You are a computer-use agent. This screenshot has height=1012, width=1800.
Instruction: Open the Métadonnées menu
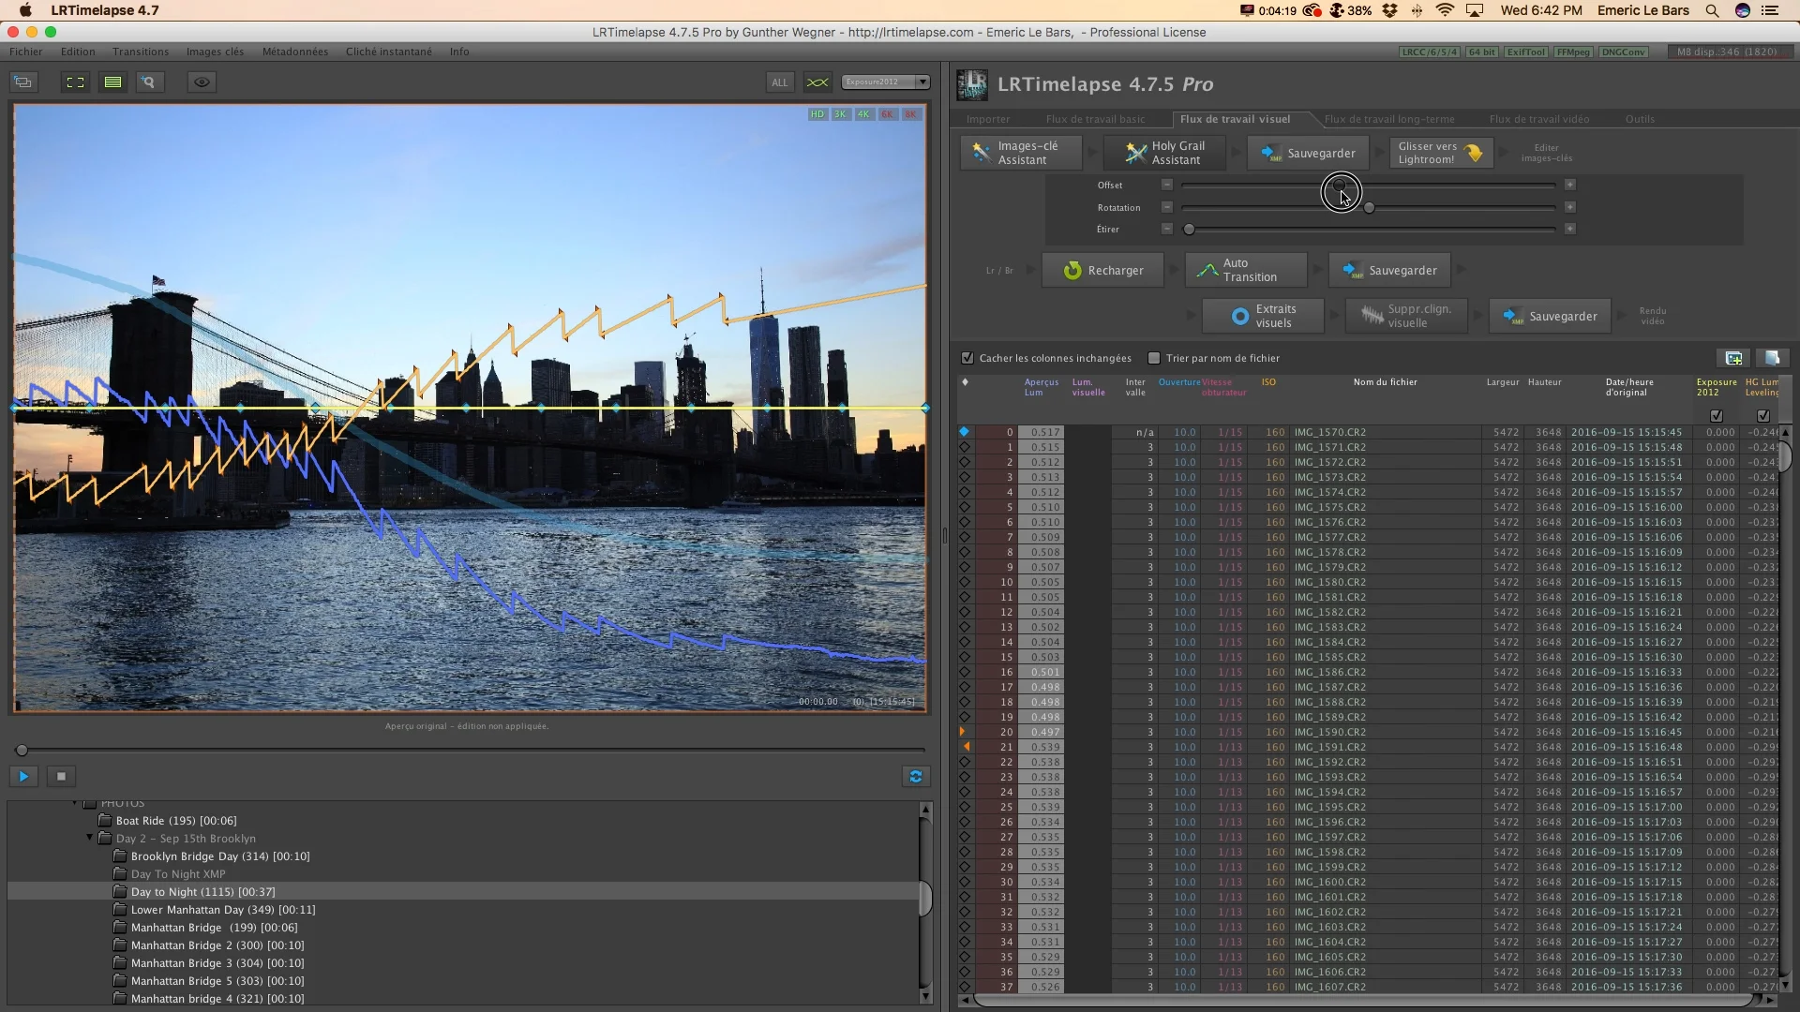[x=295, y=52]
